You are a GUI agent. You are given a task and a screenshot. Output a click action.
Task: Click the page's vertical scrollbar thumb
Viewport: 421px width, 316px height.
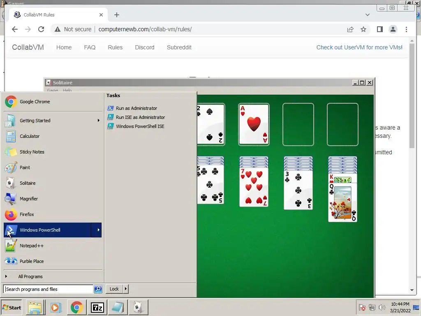[x=412, y=96]
